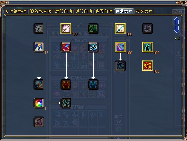Go to next page with down arrow
The image size is (187, 141).
click(x=177, y=29)
